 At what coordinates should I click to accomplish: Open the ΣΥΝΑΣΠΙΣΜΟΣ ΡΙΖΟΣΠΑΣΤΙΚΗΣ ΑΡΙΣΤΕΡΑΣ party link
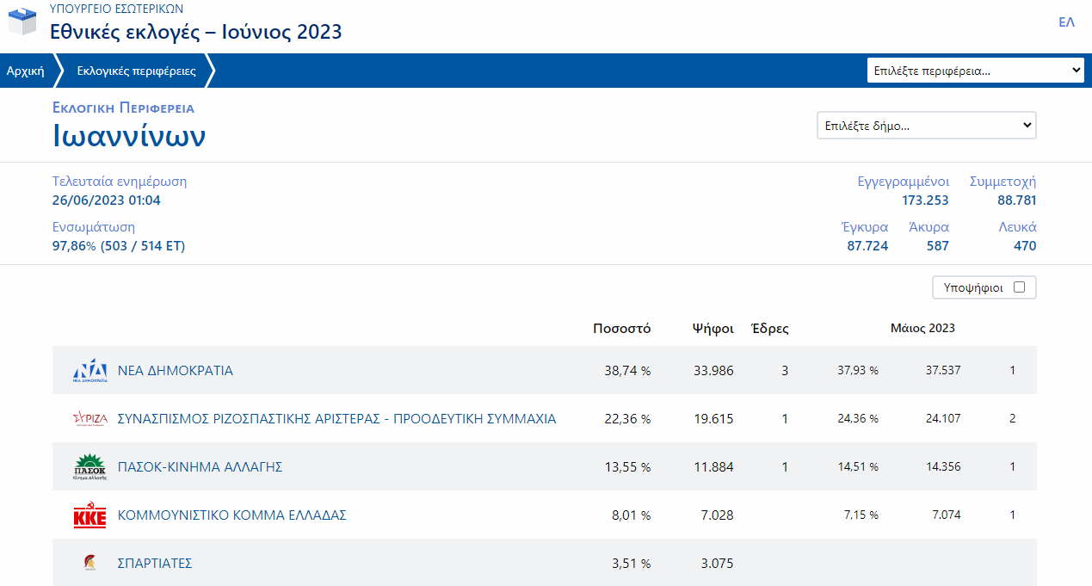pos(336,419)
